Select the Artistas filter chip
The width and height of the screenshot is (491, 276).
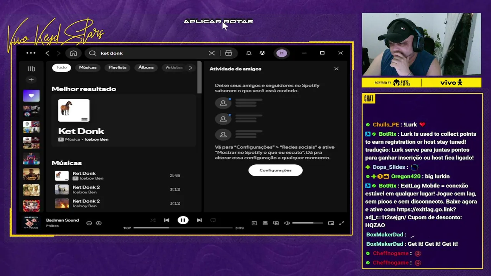point(174,67)
